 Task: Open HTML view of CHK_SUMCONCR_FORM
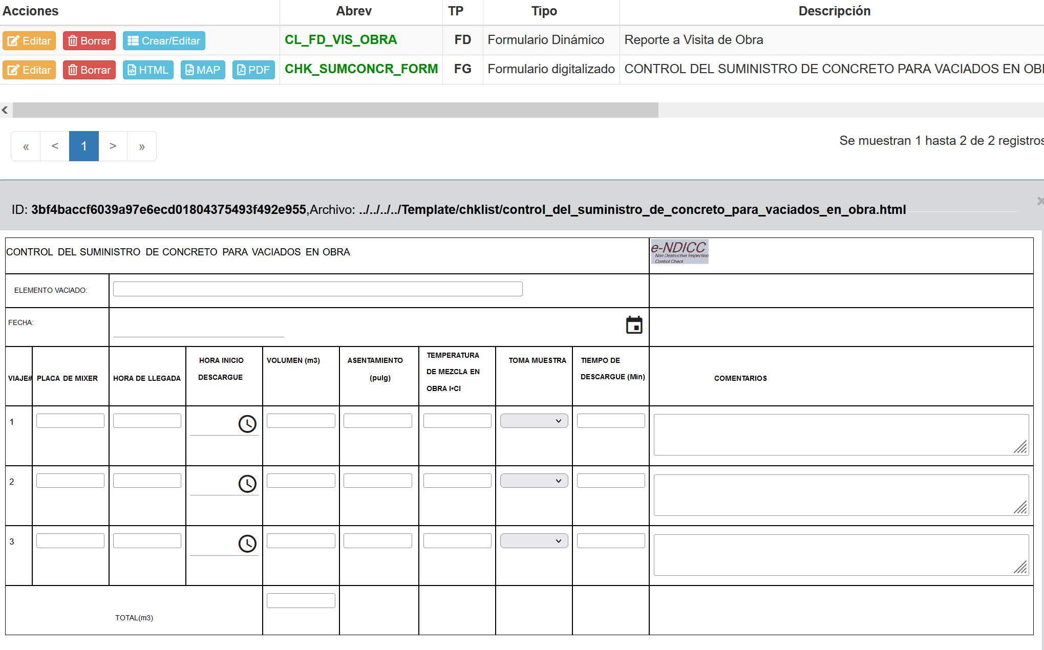148,70
